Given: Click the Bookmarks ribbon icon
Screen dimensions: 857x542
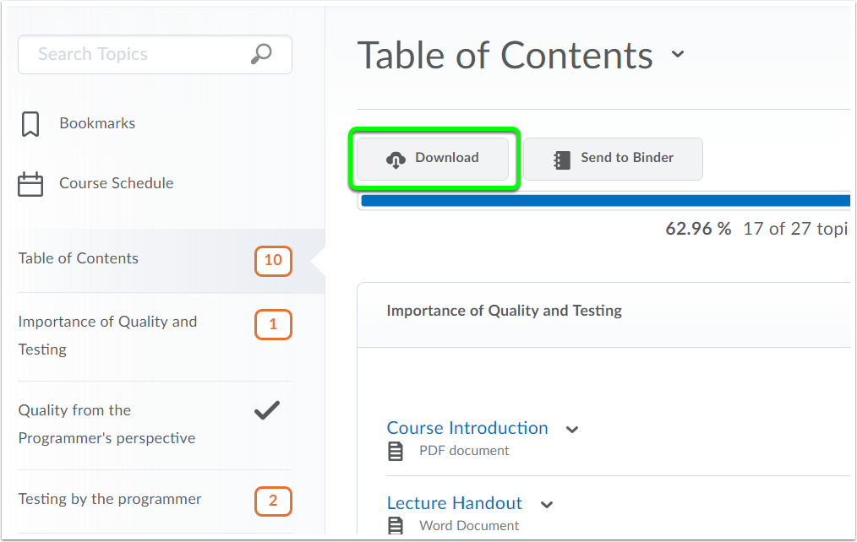Looking at the screenshot, I should click(x=30, y=124).
